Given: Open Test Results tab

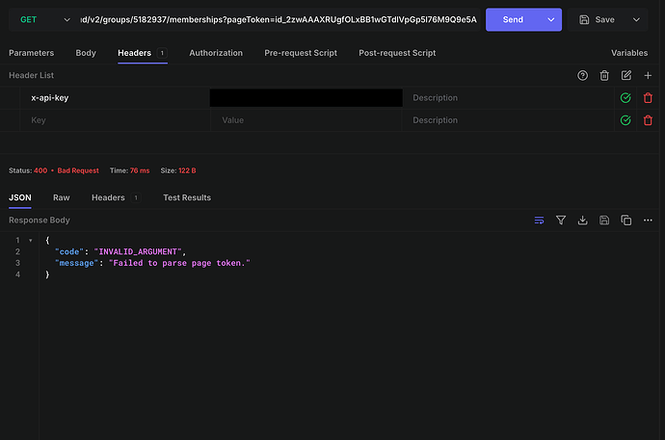Looking at the screenshot, I should tap(187, 197).
